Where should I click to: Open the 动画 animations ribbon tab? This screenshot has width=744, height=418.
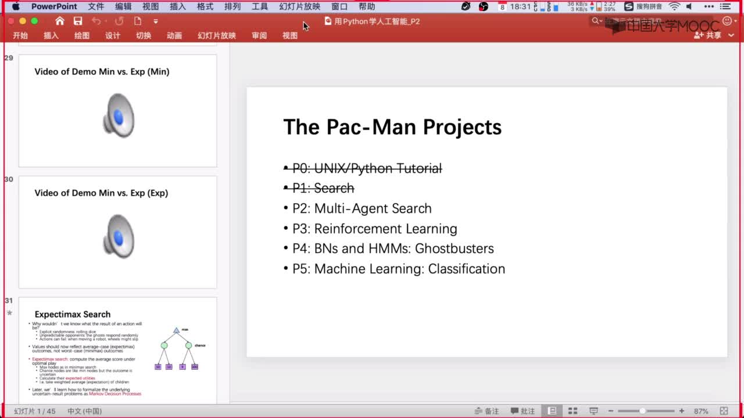174,35
